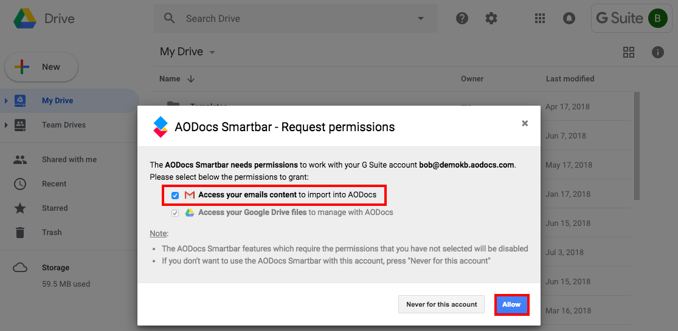Click the Mar 16, 2018 date
The height and width of the screenshot is (331, 678).
569,311
